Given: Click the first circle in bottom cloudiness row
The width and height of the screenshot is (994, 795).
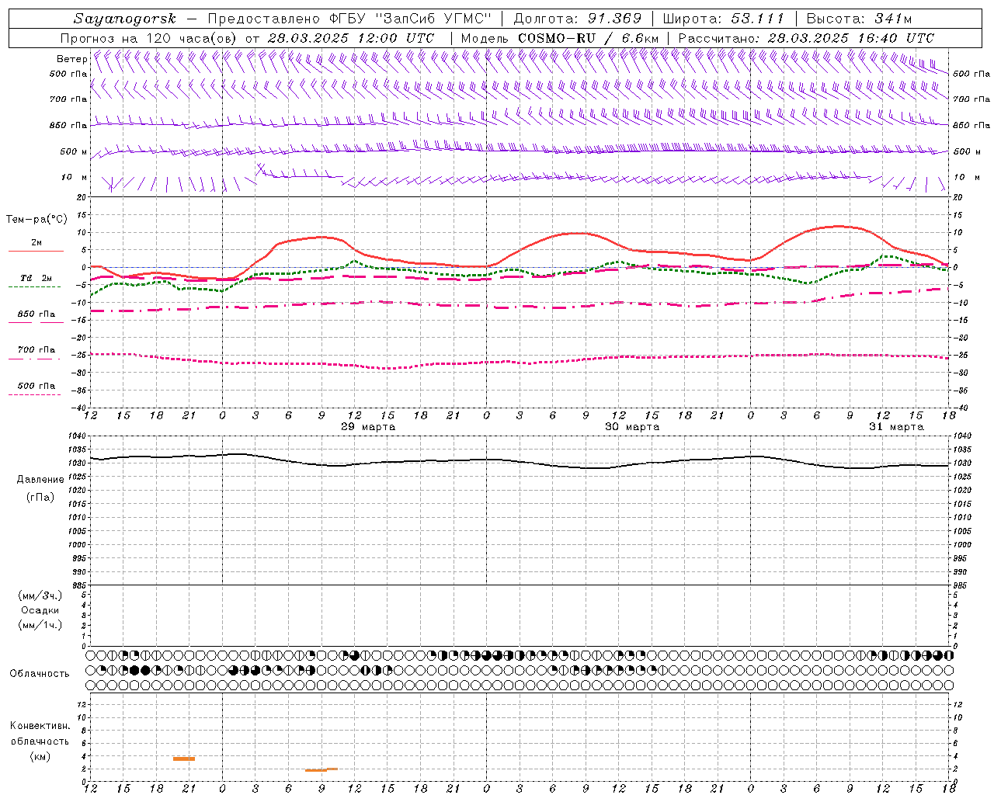Looking at the screenshot, I should tap(91, 685).
